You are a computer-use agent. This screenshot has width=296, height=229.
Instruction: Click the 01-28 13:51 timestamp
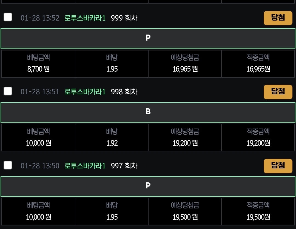40,92
